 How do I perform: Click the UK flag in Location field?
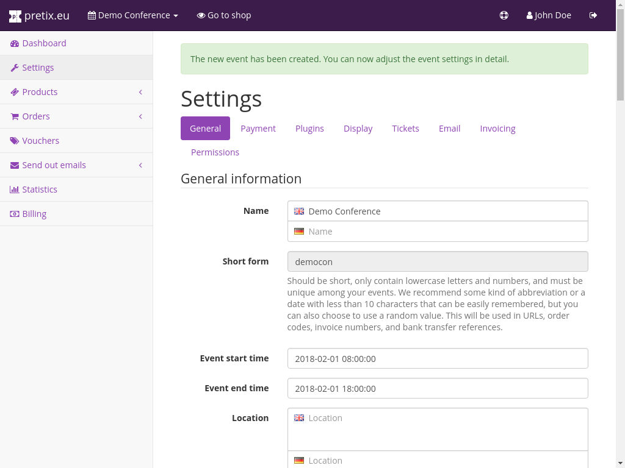click(x=299, y=418)
